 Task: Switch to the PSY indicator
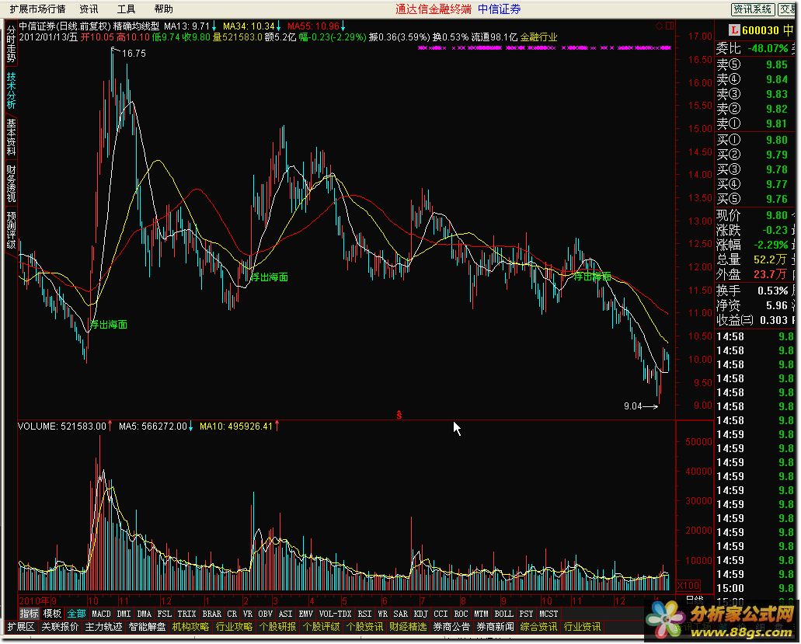[x=526, y=614]
